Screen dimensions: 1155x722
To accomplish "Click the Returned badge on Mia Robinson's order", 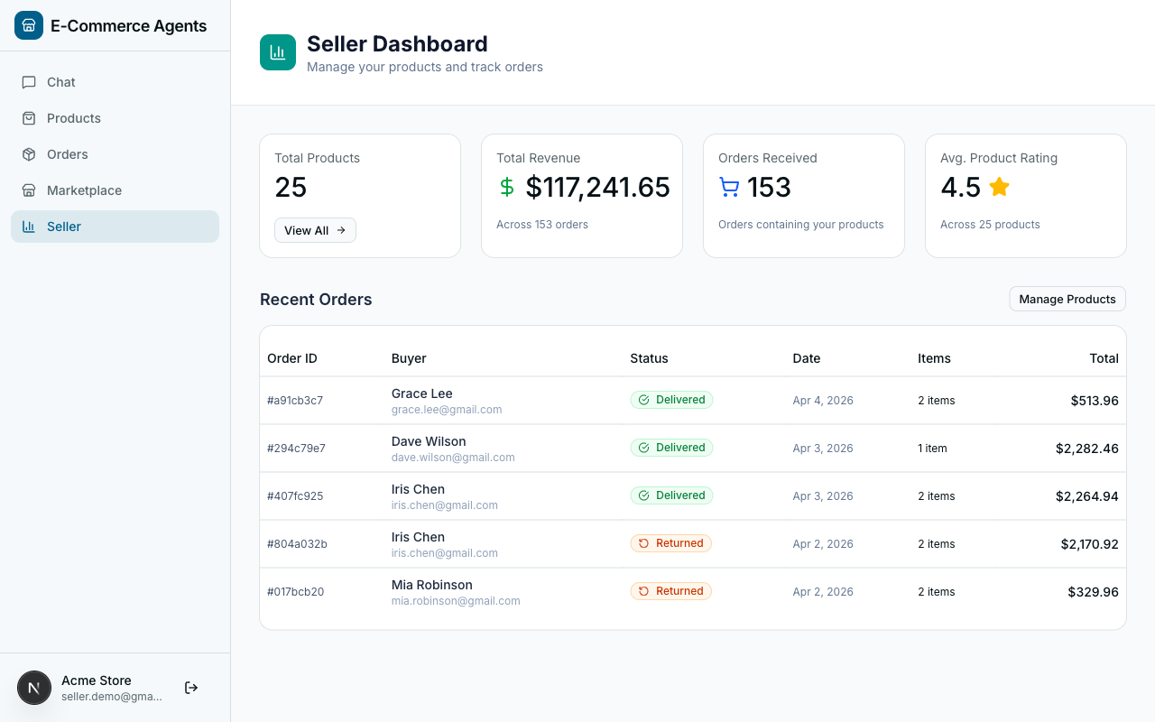I will [670, 591].
